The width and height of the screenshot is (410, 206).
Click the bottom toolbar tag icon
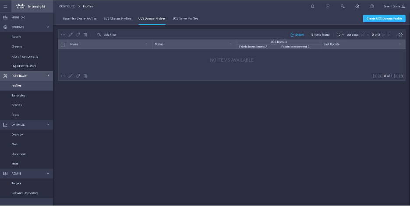click(x=78, y=76)
